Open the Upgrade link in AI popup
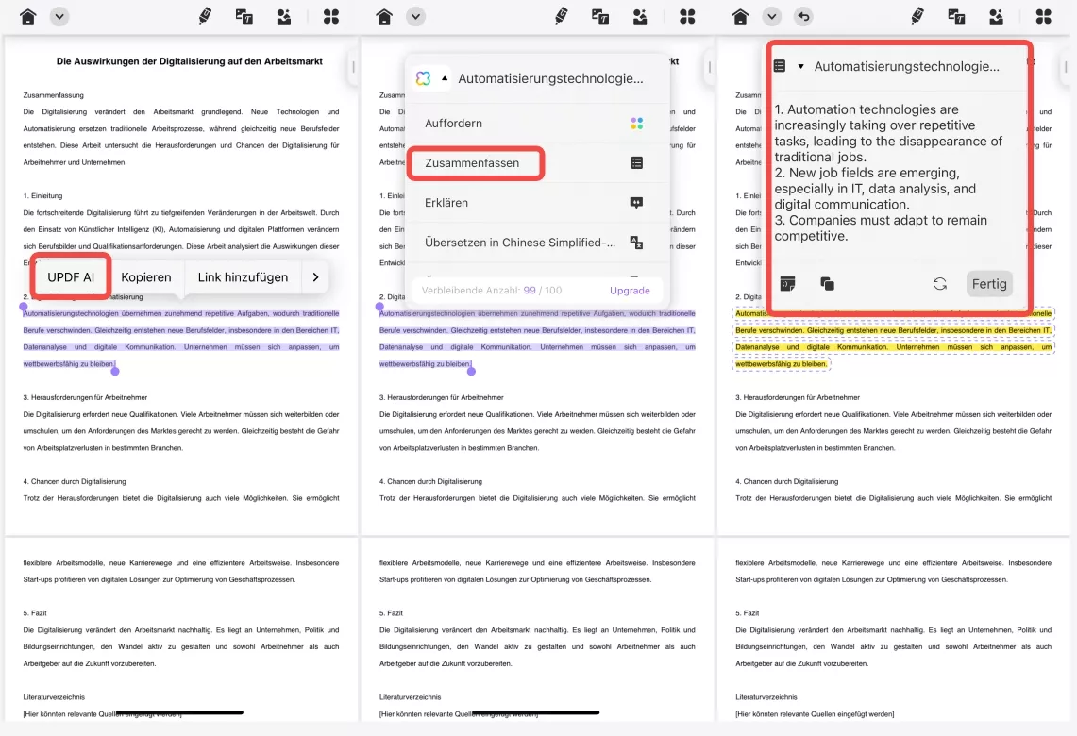Viewport: 1077px width, 736px height. pos(630,291)
